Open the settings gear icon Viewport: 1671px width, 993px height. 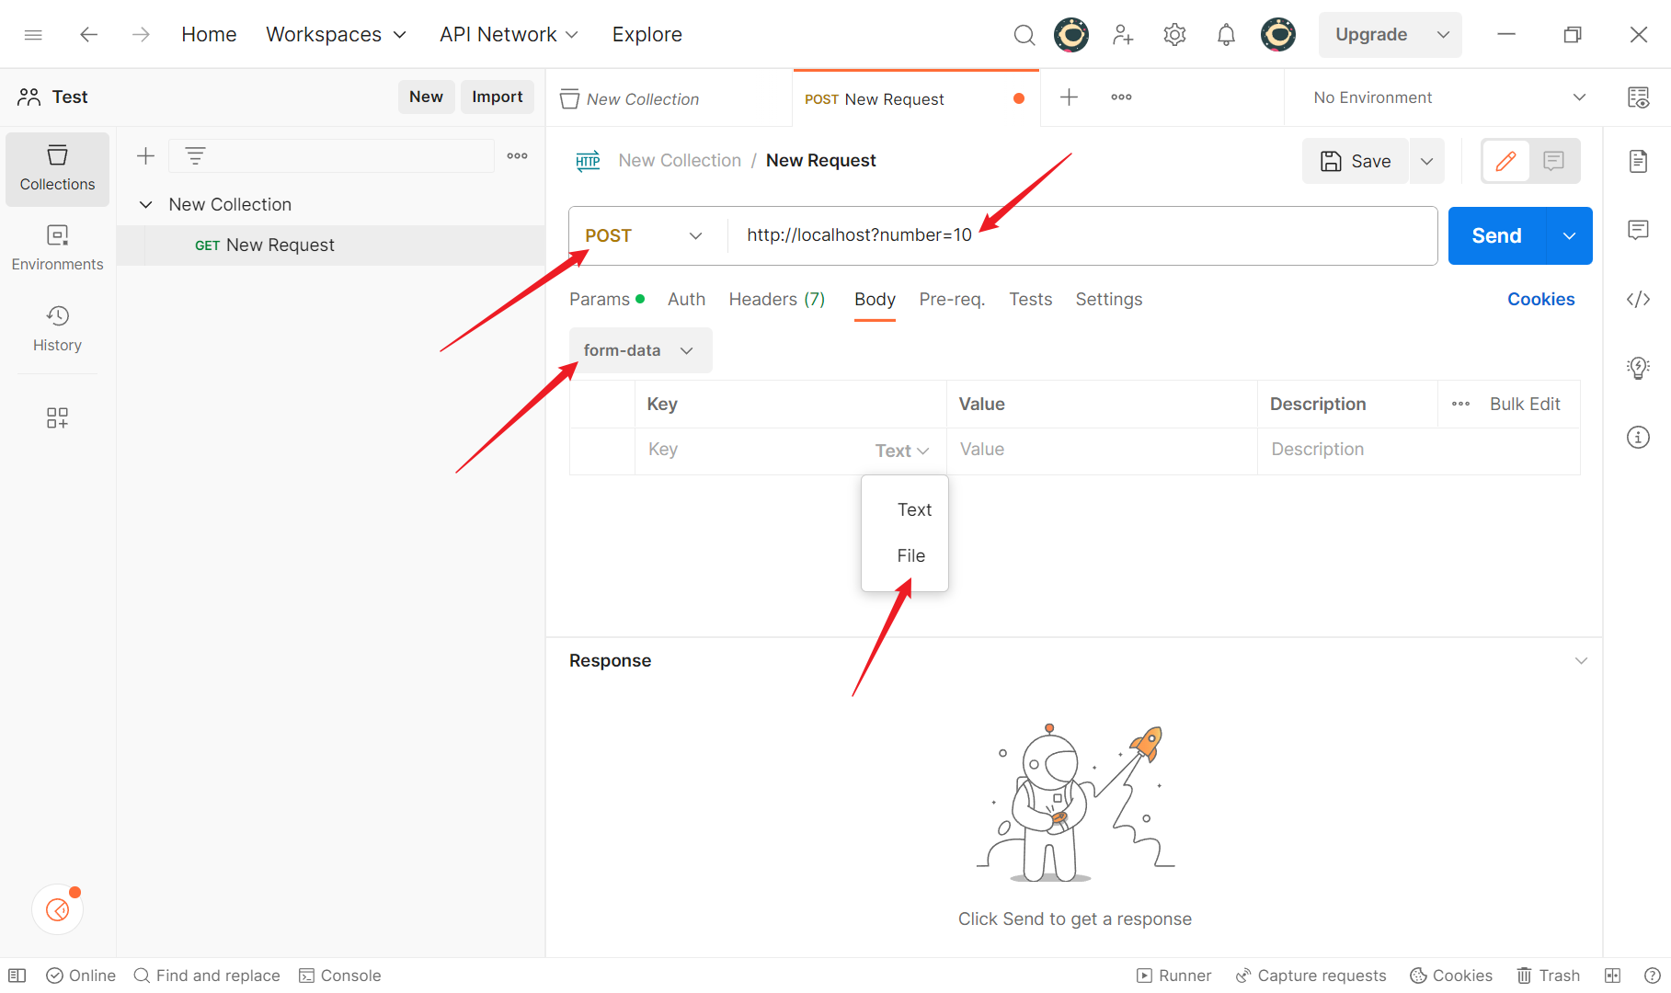[x=1174, y=35]
